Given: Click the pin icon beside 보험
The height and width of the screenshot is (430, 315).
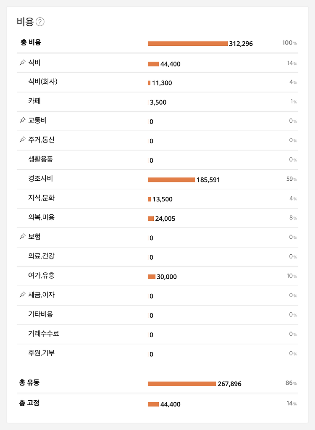Looking at the screenshot, I should (x=22, y=236).
